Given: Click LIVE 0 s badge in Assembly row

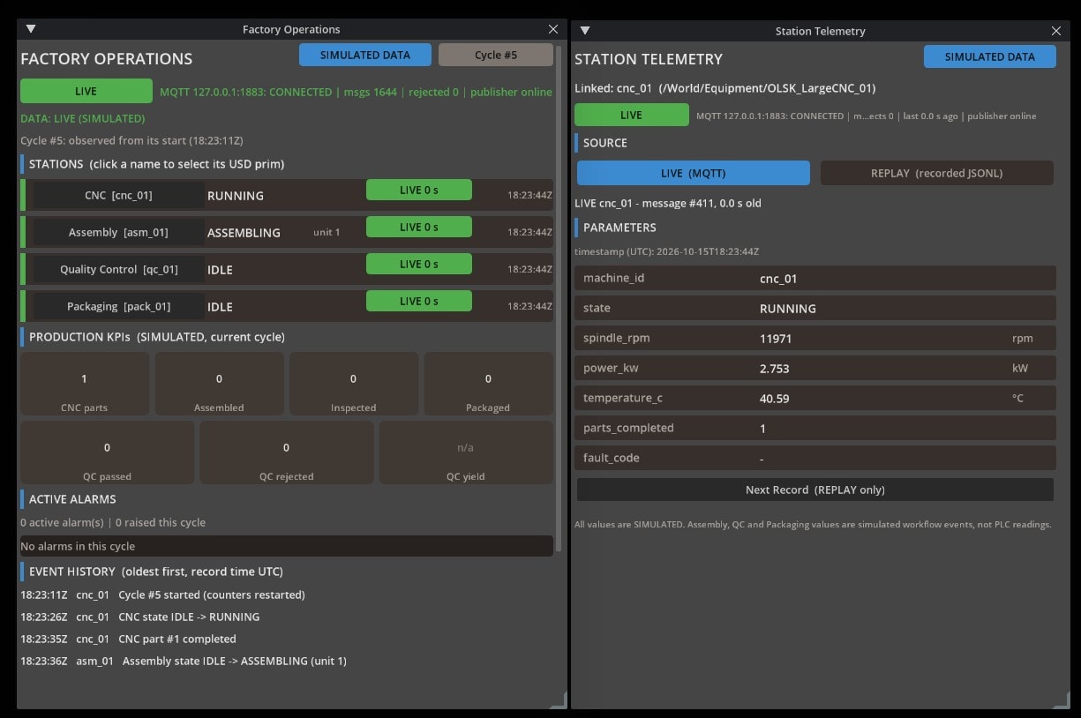Looking at the screenshot, I should tap(419, 227).
